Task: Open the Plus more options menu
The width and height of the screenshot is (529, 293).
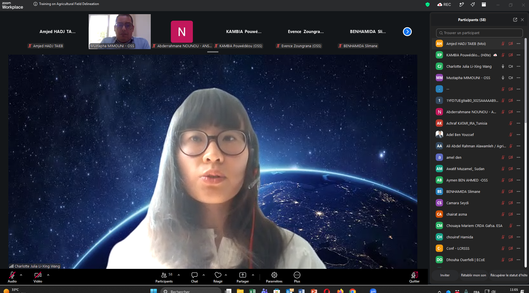Action: pyautogui.click(x=297, y=277)
